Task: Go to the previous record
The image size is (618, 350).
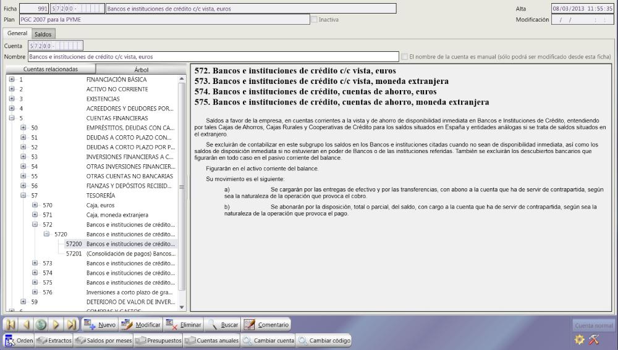Action: point(27,325)
